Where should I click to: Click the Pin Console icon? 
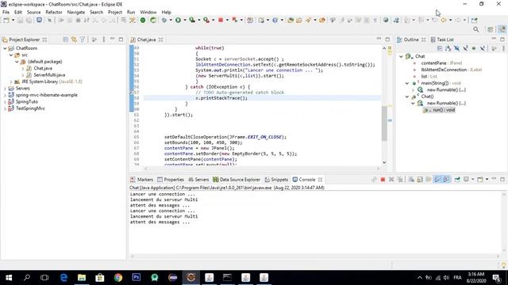(457, 180)
